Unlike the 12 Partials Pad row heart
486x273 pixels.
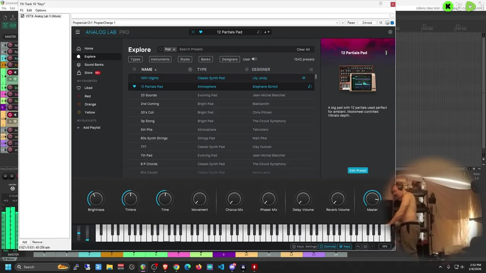[x=134, y=86]
